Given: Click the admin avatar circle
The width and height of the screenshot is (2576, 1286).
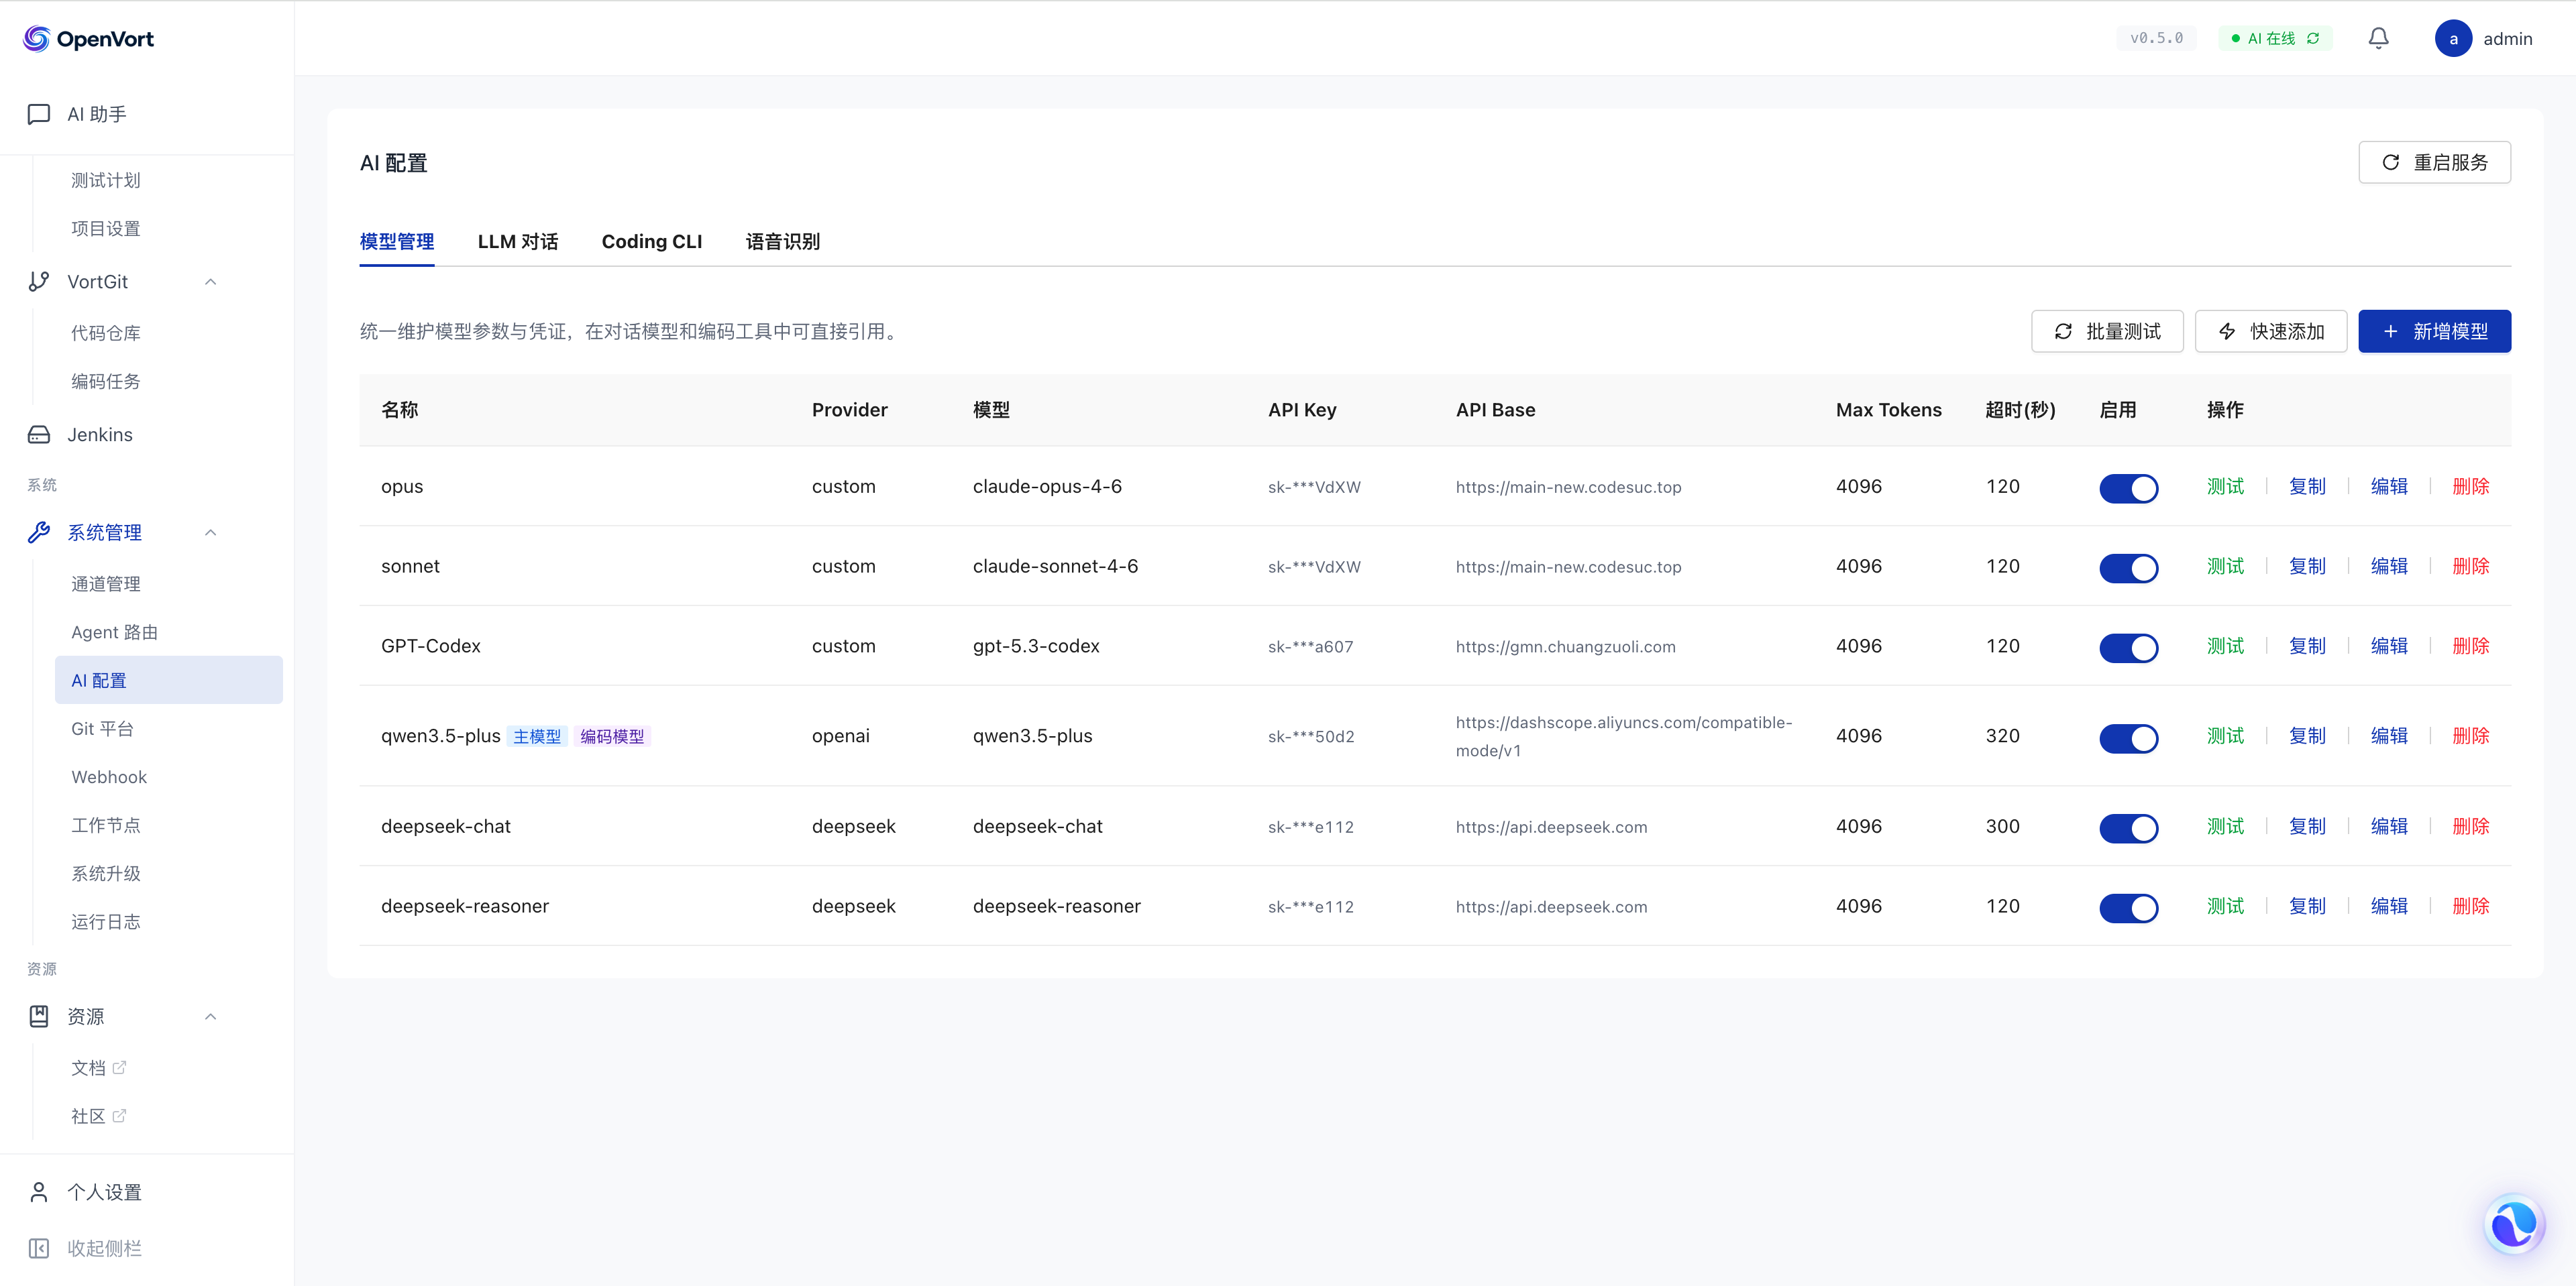Looking at the screenshot, I should point(2453,38).
